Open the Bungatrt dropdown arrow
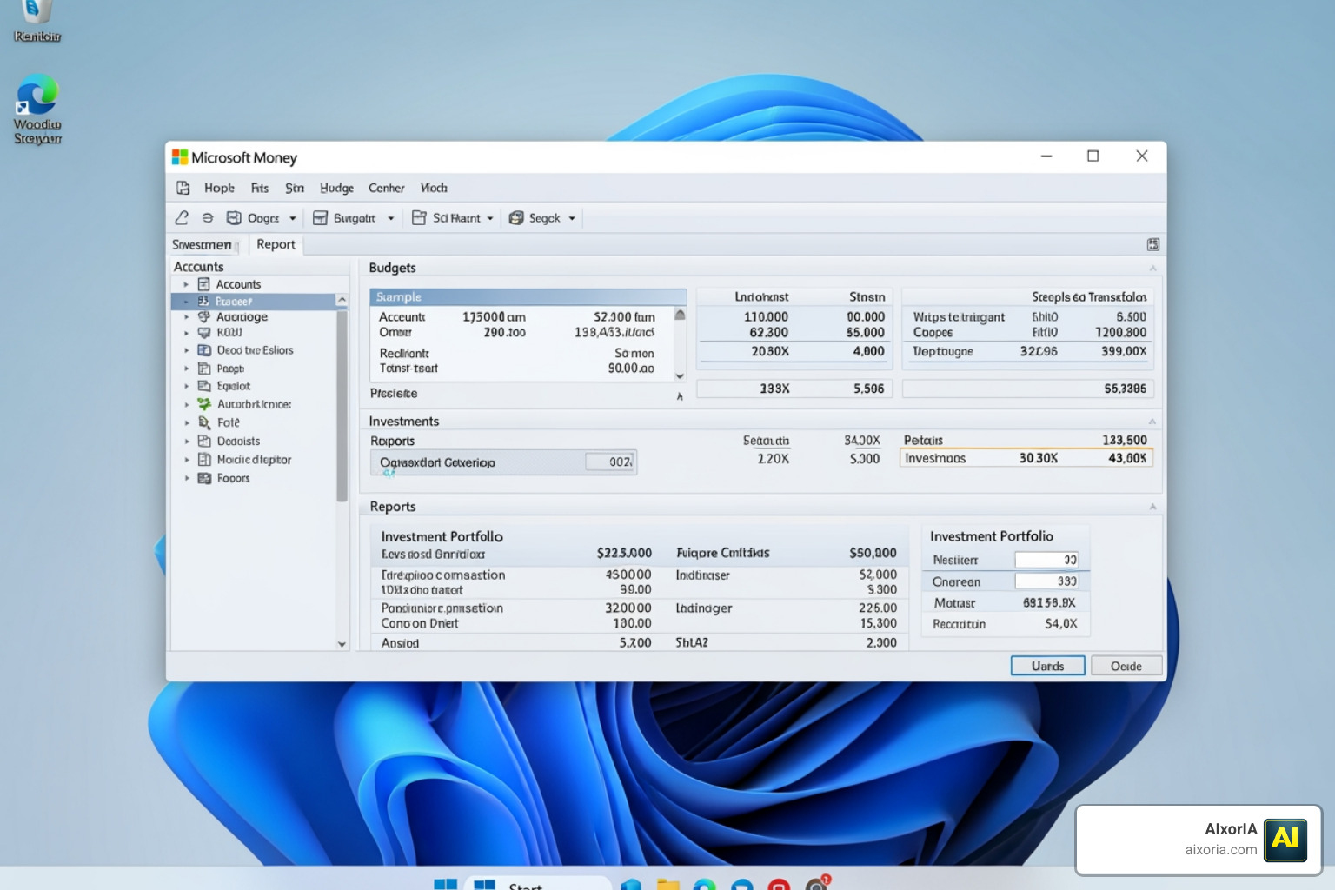The image size is (1335, 890). (391, 219)
